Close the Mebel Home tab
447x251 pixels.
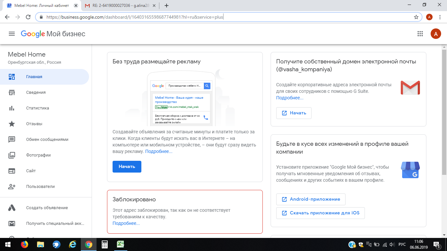[x=76, y=6]
